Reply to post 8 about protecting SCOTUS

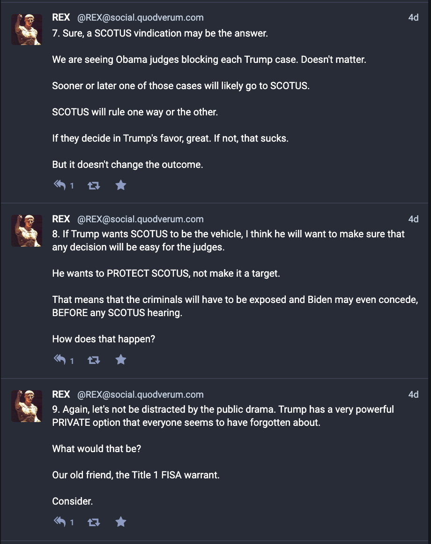(59, 360)
